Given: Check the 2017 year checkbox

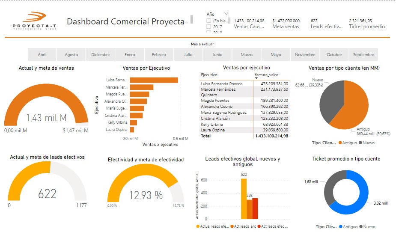Looking at the screenshot, I should [x=208, y=27].
